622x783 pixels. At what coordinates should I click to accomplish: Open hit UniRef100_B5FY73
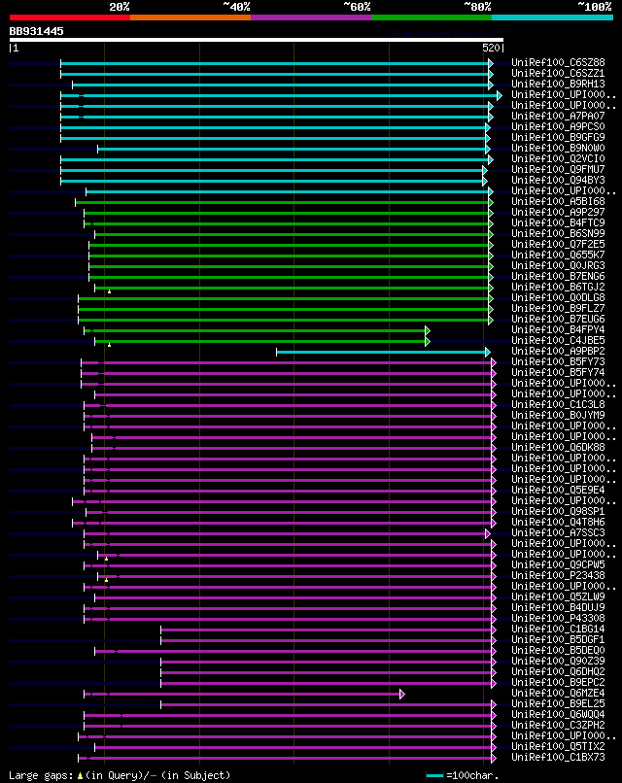coord(558,362)
